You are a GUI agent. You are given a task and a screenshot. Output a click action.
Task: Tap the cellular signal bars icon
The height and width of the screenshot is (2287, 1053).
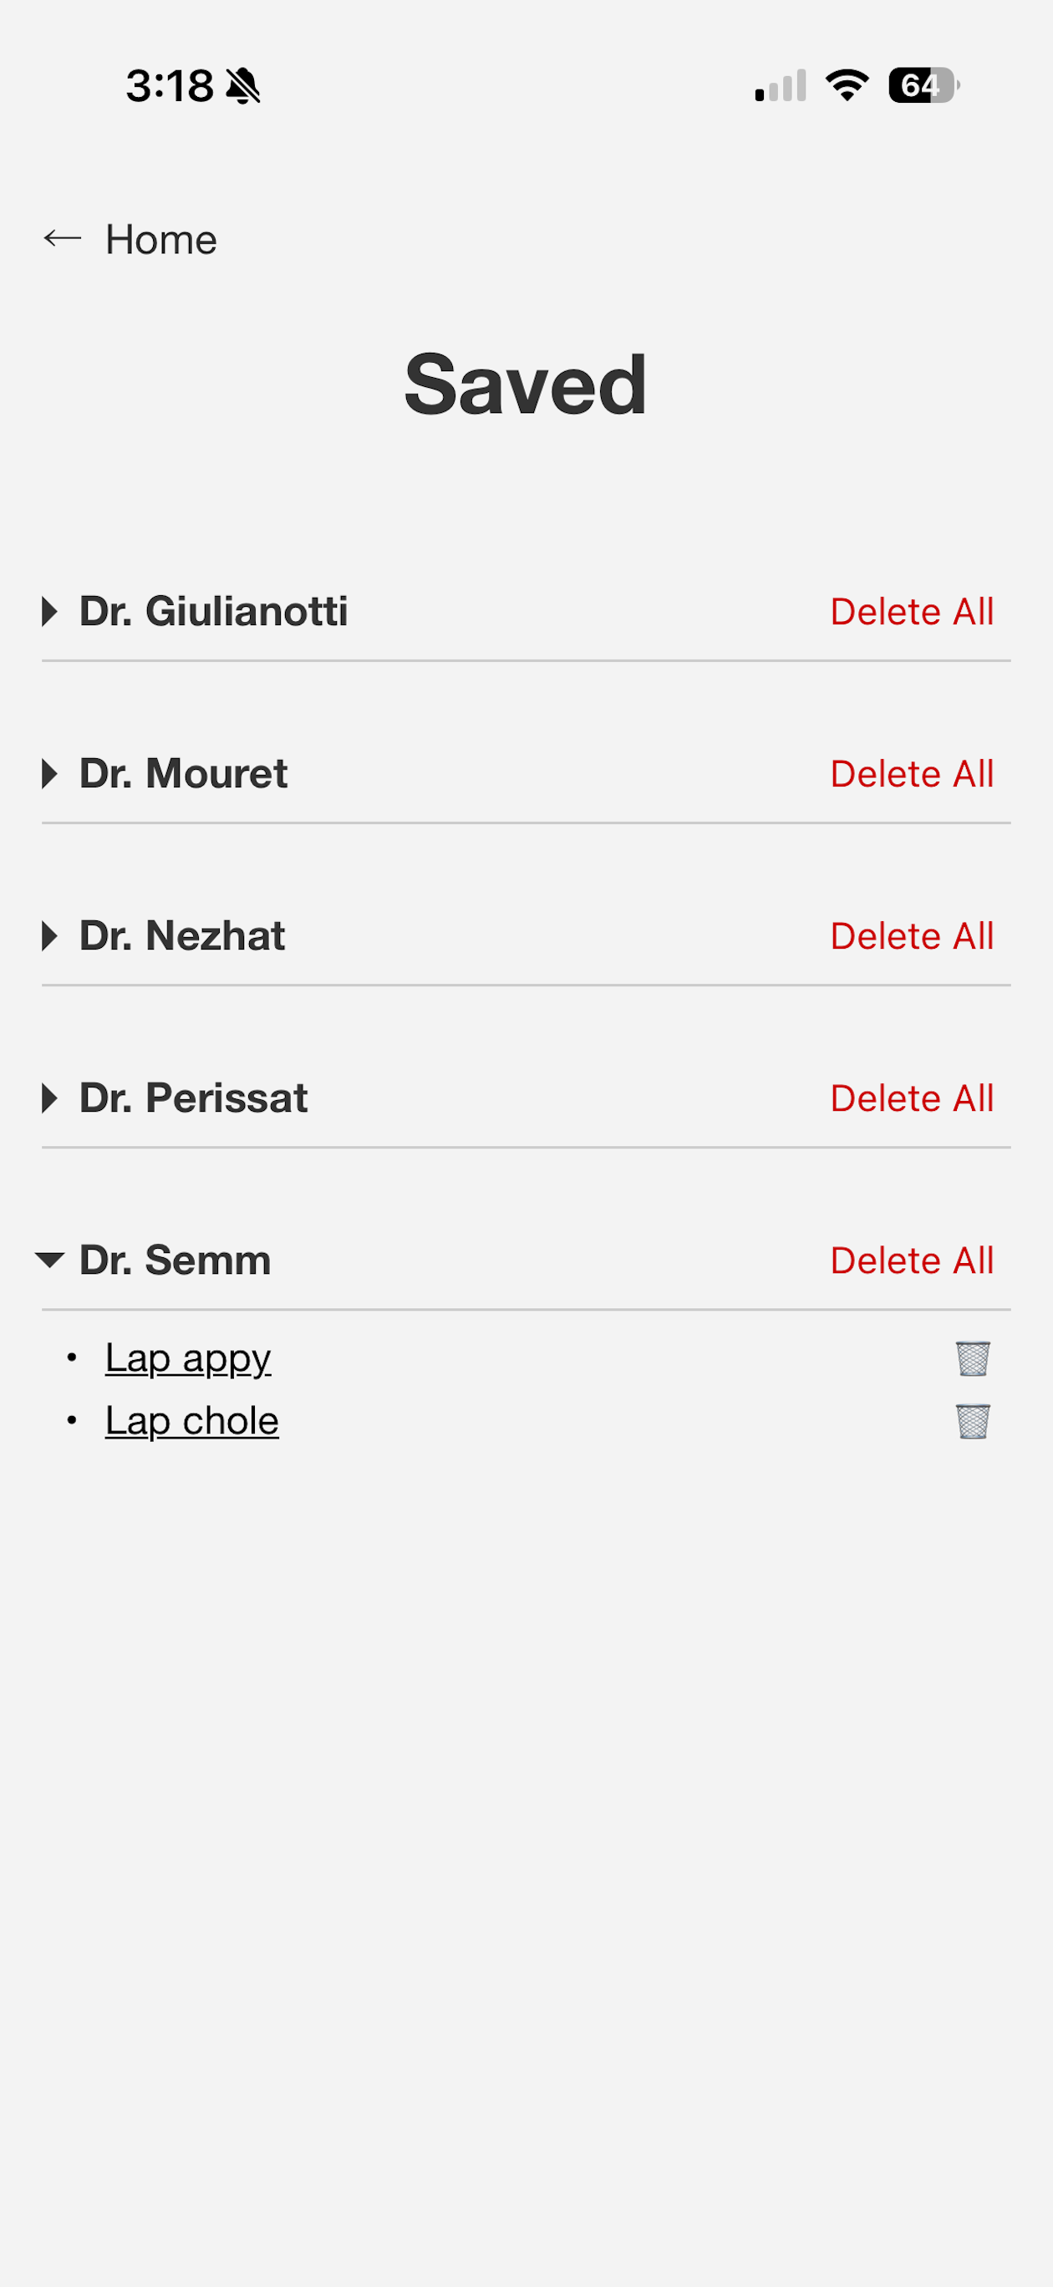(781, 85)
